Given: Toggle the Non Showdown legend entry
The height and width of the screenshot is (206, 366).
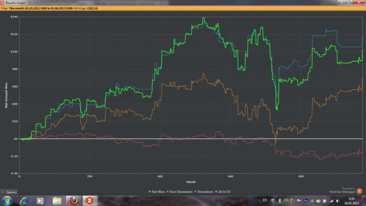Looking at the screenshot, I should [x=179, y=191].
